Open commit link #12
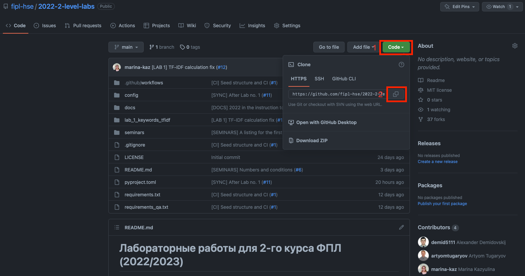The image size is (525, 276). (221, 67)
